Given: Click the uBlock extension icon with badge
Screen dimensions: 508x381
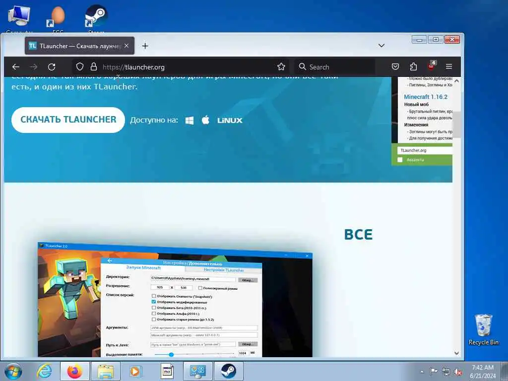Looking at the screenshot, I should point(432,65).
